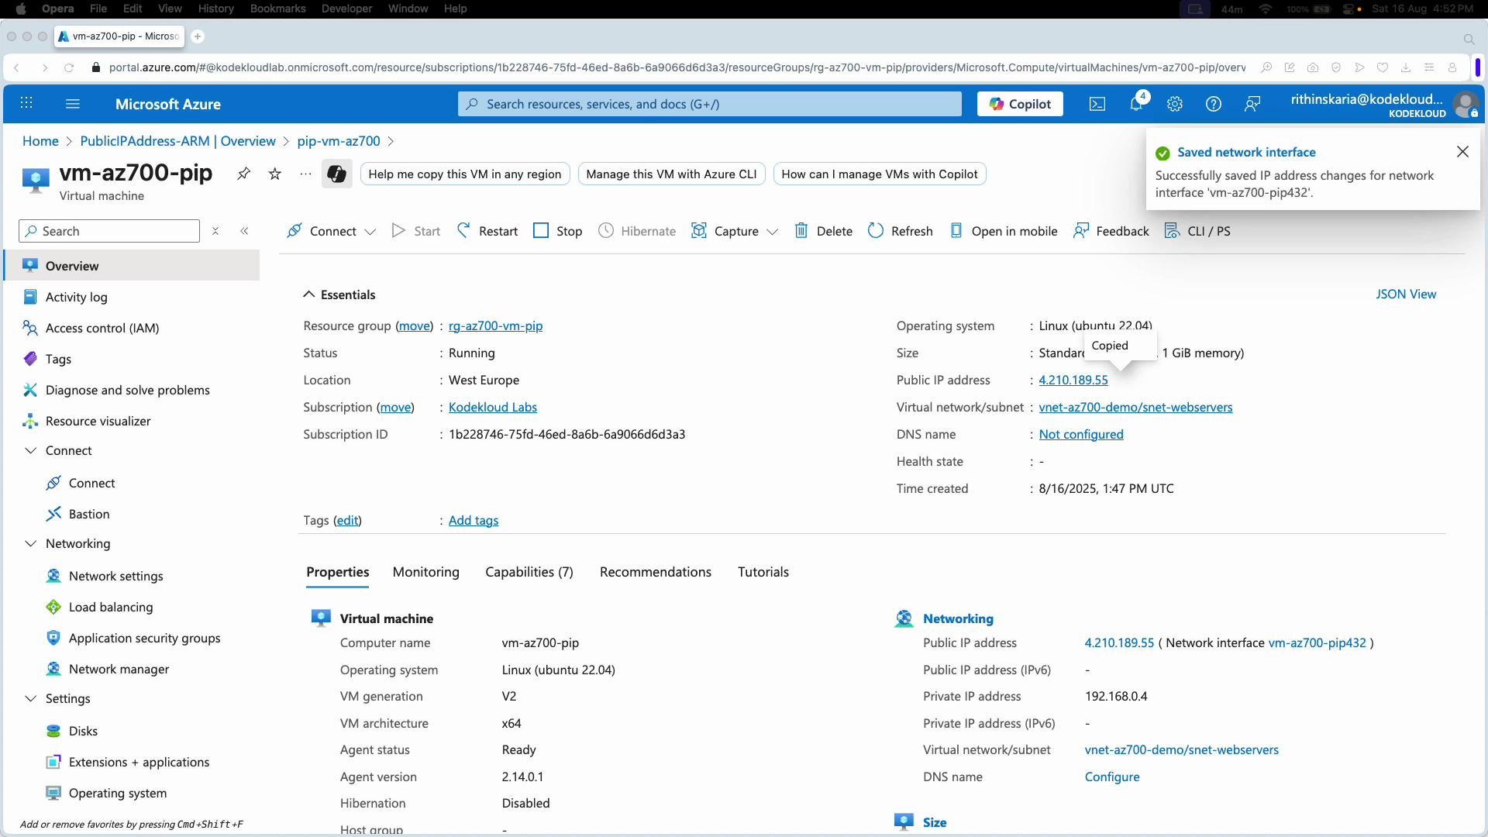Collapse the Connect group in sidebar
This screenshot has width=1488, height=837.
coord(31,450)
